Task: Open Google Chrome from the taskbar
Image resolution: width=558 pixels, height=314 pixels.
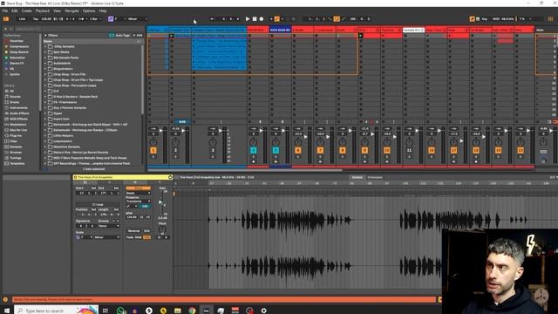Action: click(x=192, y=311)
